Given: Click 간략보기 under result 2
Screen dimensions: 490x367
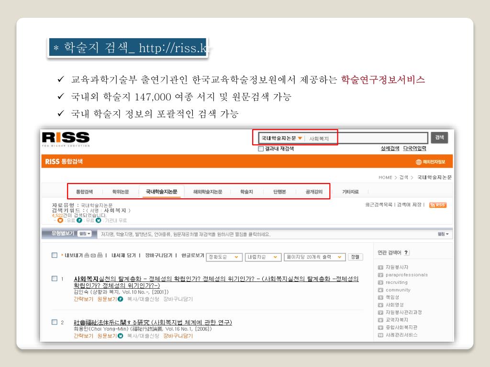Looking at the screenshot, I should click(83, 336).
